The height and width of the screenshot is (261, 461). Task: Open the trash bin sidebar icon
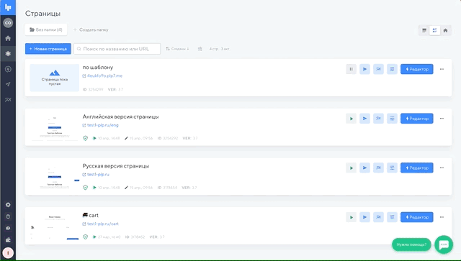pos(8,216)
